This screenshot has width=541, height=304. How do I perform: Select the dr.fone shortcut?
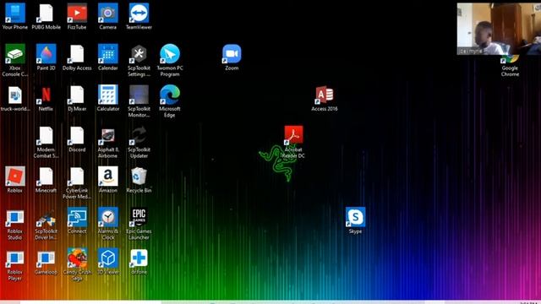tap(139, 258)
